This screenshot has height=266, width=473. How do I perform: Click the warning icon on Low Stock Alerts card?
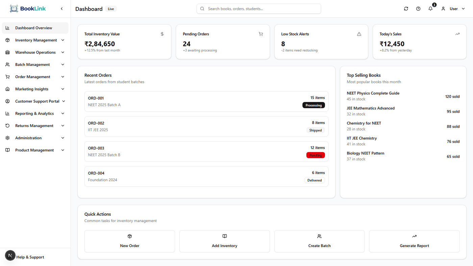(x=359, y=34)
